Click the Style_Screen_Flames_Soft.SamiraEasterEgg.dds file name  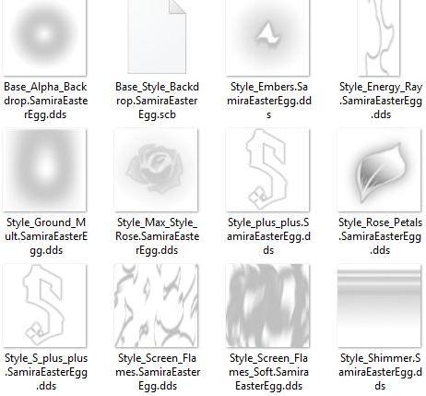tap(269, 372)
